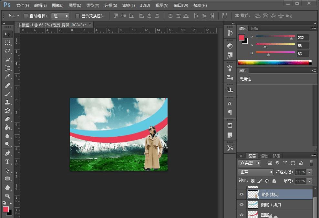Switch to the 色板 tab
Screen dimensions: 319x218
(x=254, y=28)
